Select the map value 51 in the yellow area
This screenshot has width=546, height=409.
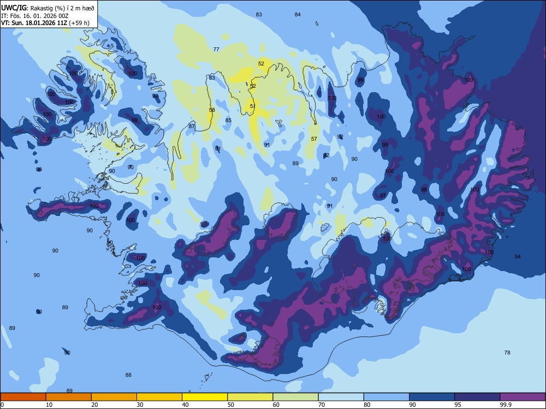252,106
